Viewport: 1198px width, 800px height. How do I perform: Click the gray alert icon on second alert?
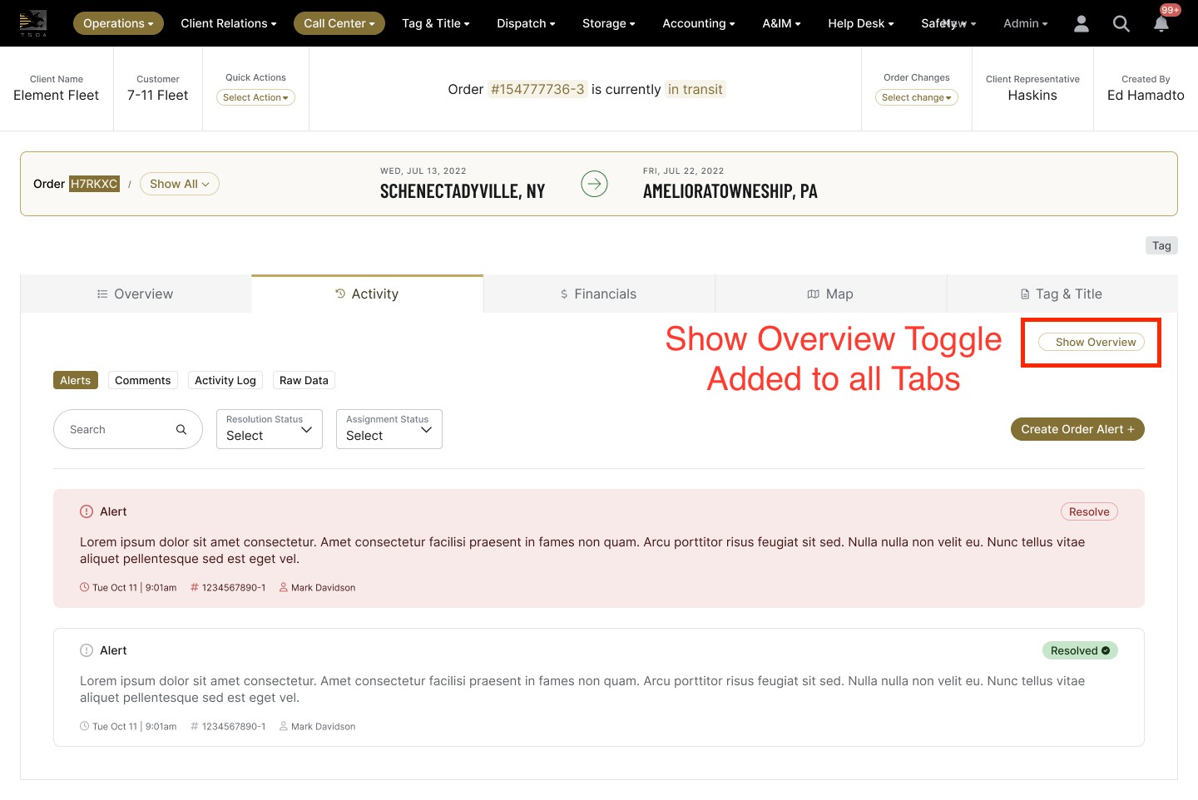pos(87,650)
